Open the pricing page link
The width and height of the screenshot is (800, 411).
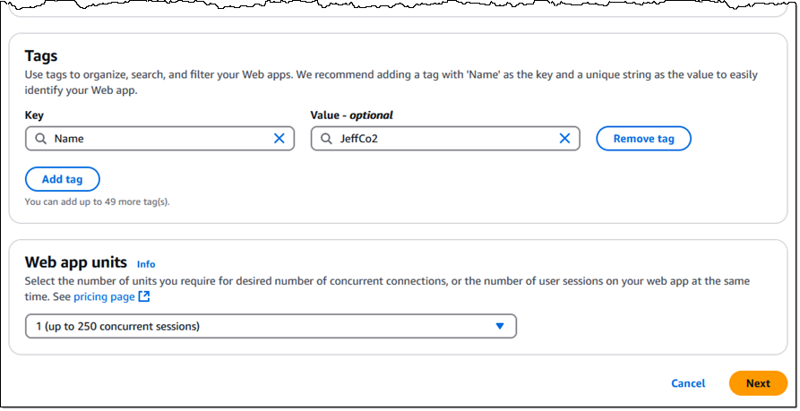click(x=104, y=296)
